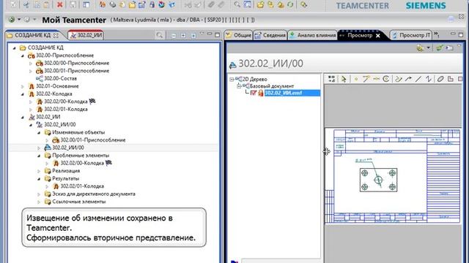Show hidden tabs via the chevron overflow button
The image size is (469, 263).
[x=437, y=34]
